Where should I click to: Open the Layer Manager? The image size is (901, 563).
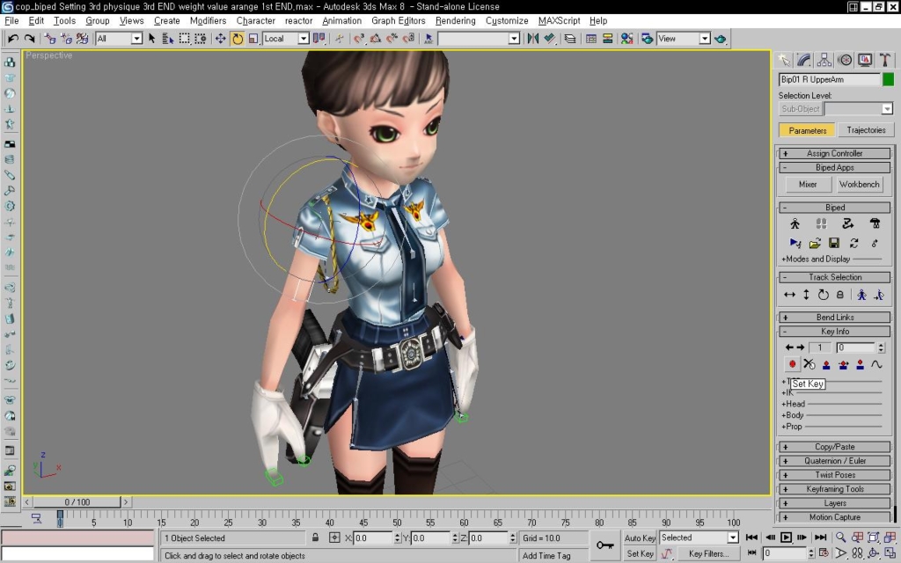point(570,39)
